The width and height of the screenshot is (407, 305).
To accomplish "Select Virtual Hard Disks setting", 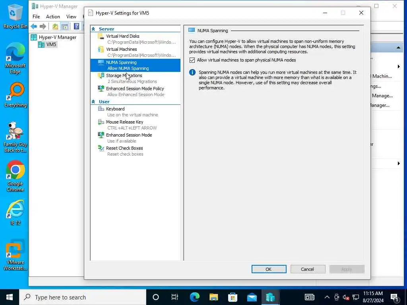I will pos(135,39).
